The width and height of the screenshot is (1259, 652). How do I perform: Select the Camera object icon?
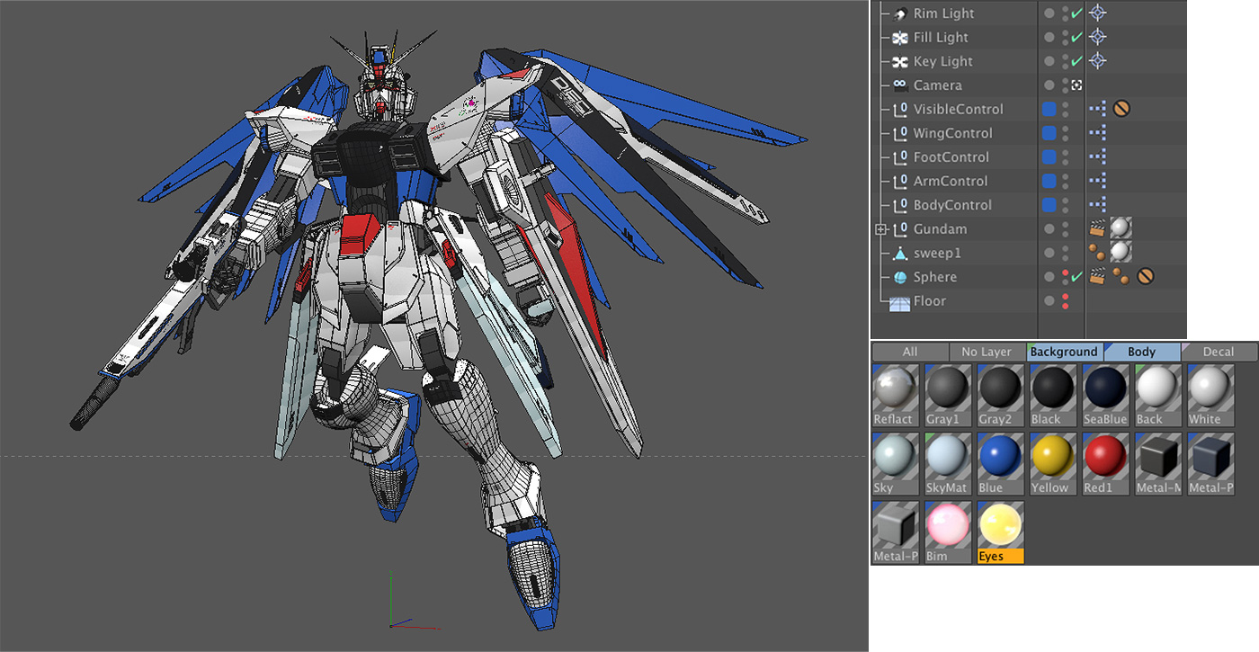click(x=899, y=85)
